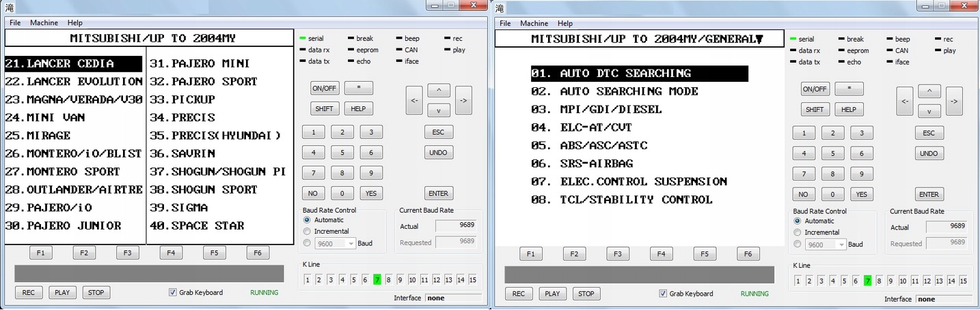The width and height of the screenshot is (980, 310).
Task: Select fixed Baud radio option in right window
Action: (x=798, y=243)
